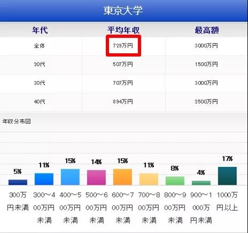
Task: Select the 平均年収 column header
Action: pos(123,30)
